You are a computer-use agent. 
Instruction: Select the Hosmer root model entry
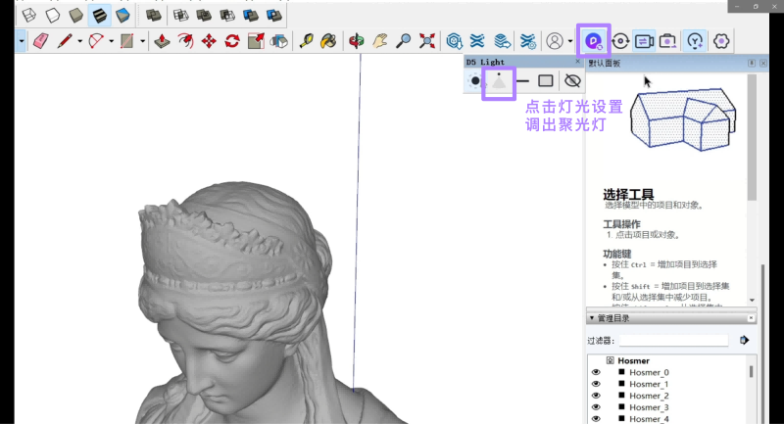(633, 360)
